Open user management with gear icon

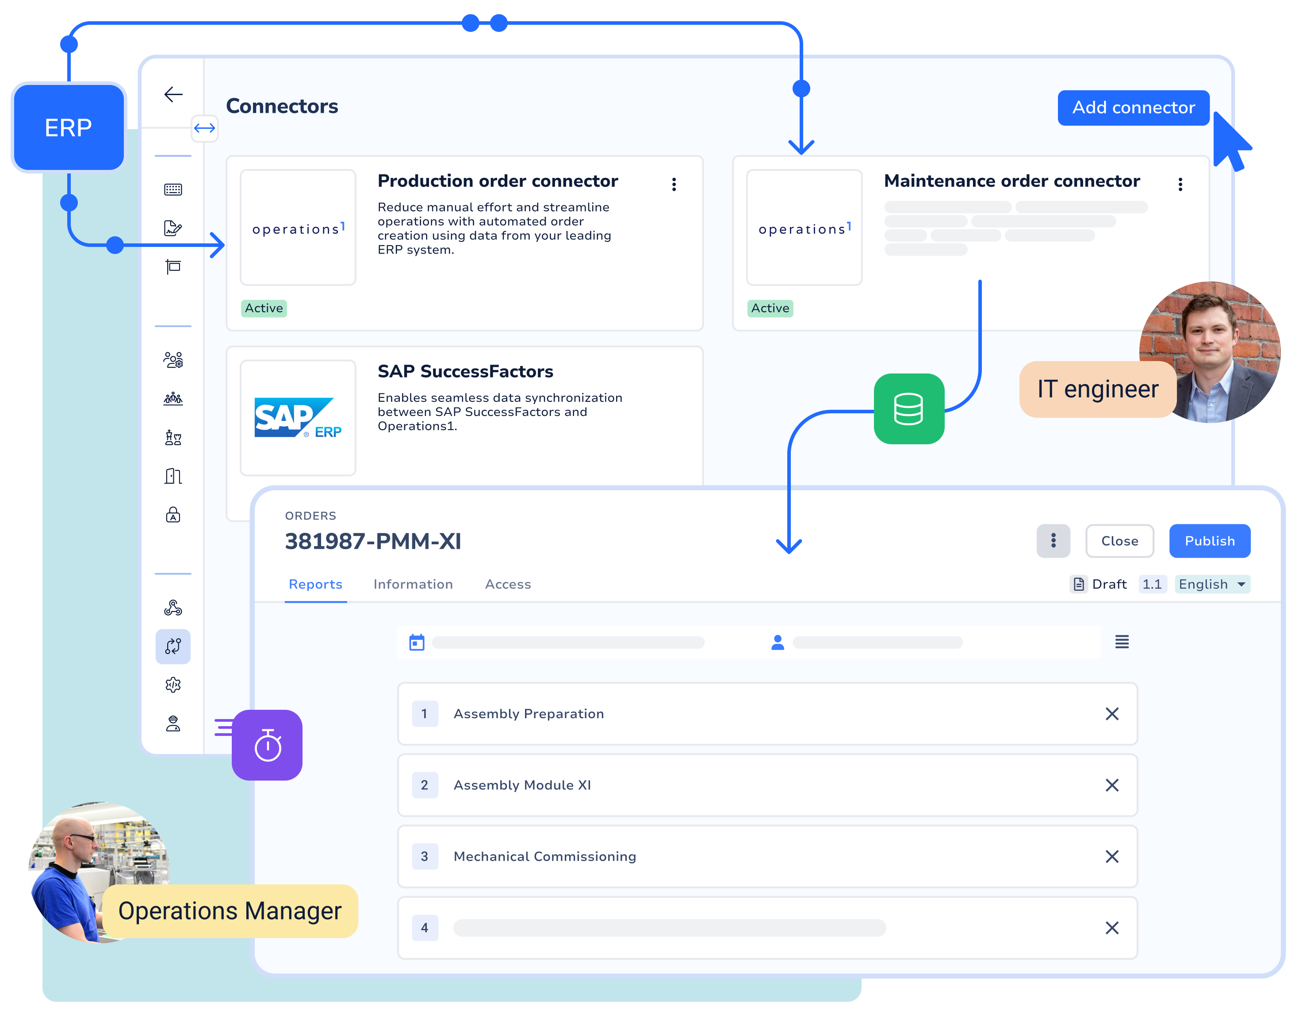pos(172,360)
